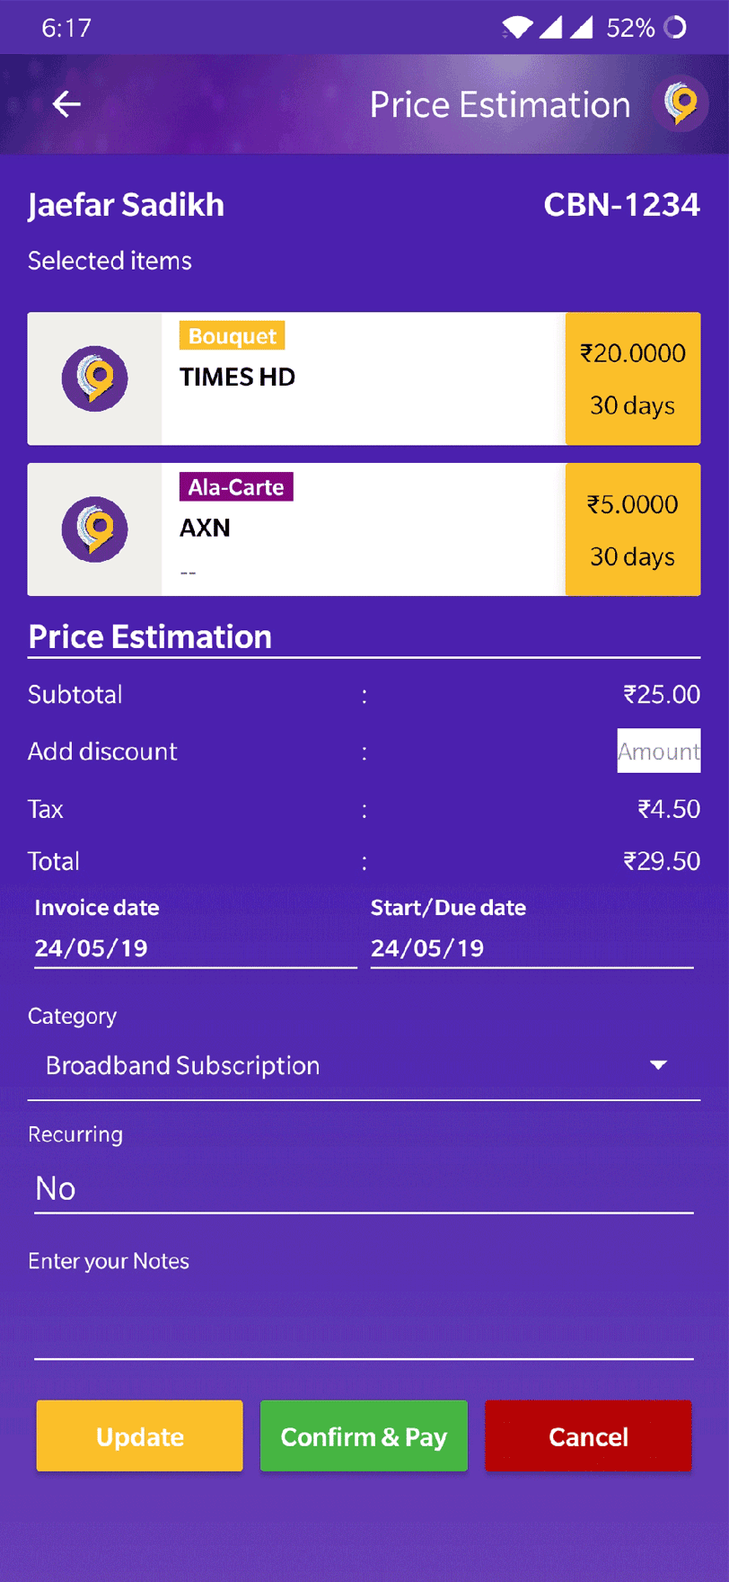Tap the dropdown arrow next to Broadband Subscription

point(658,1062)
